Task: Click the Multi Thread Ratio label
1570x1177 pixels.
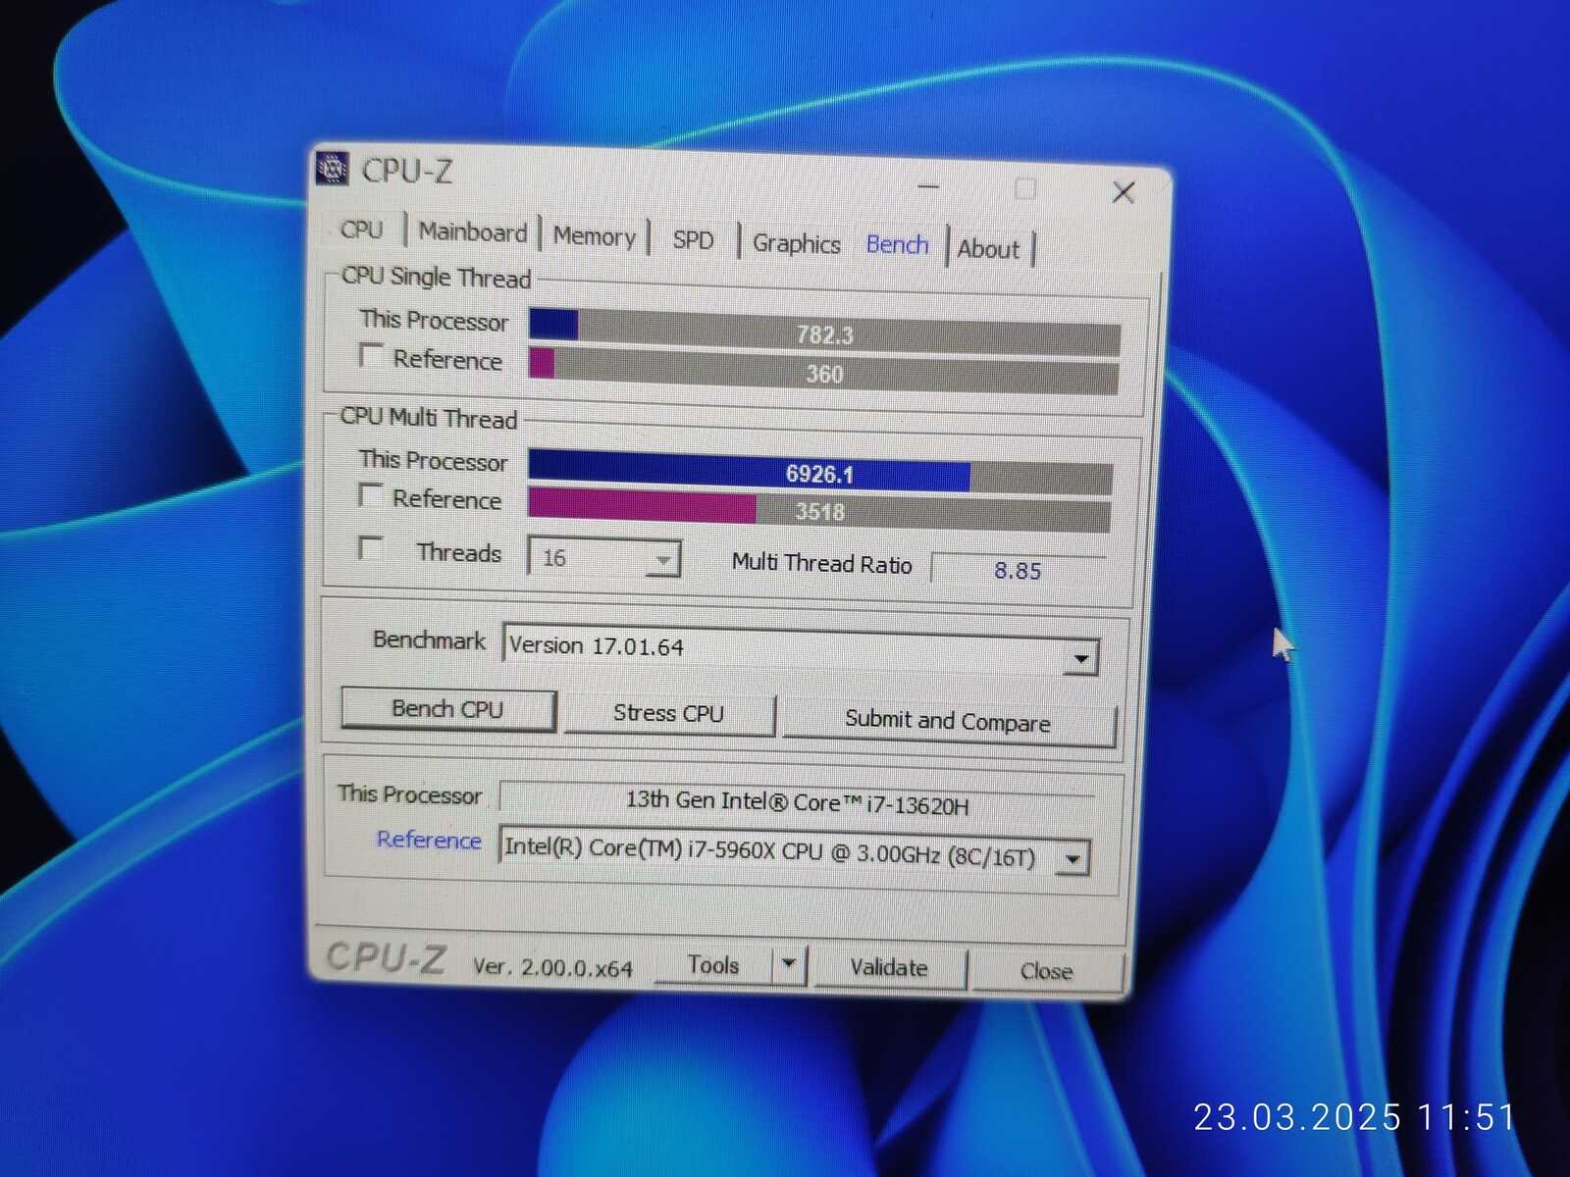Action: click(x=821, y=563)
